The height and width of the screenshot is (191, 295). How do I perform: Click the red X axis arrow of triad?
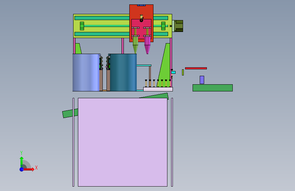click(29, 169)
